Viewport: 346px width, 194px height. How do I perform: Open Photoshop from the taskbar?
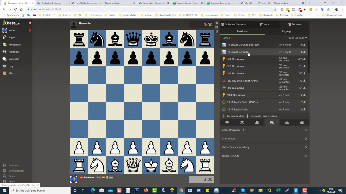(137, 190)
